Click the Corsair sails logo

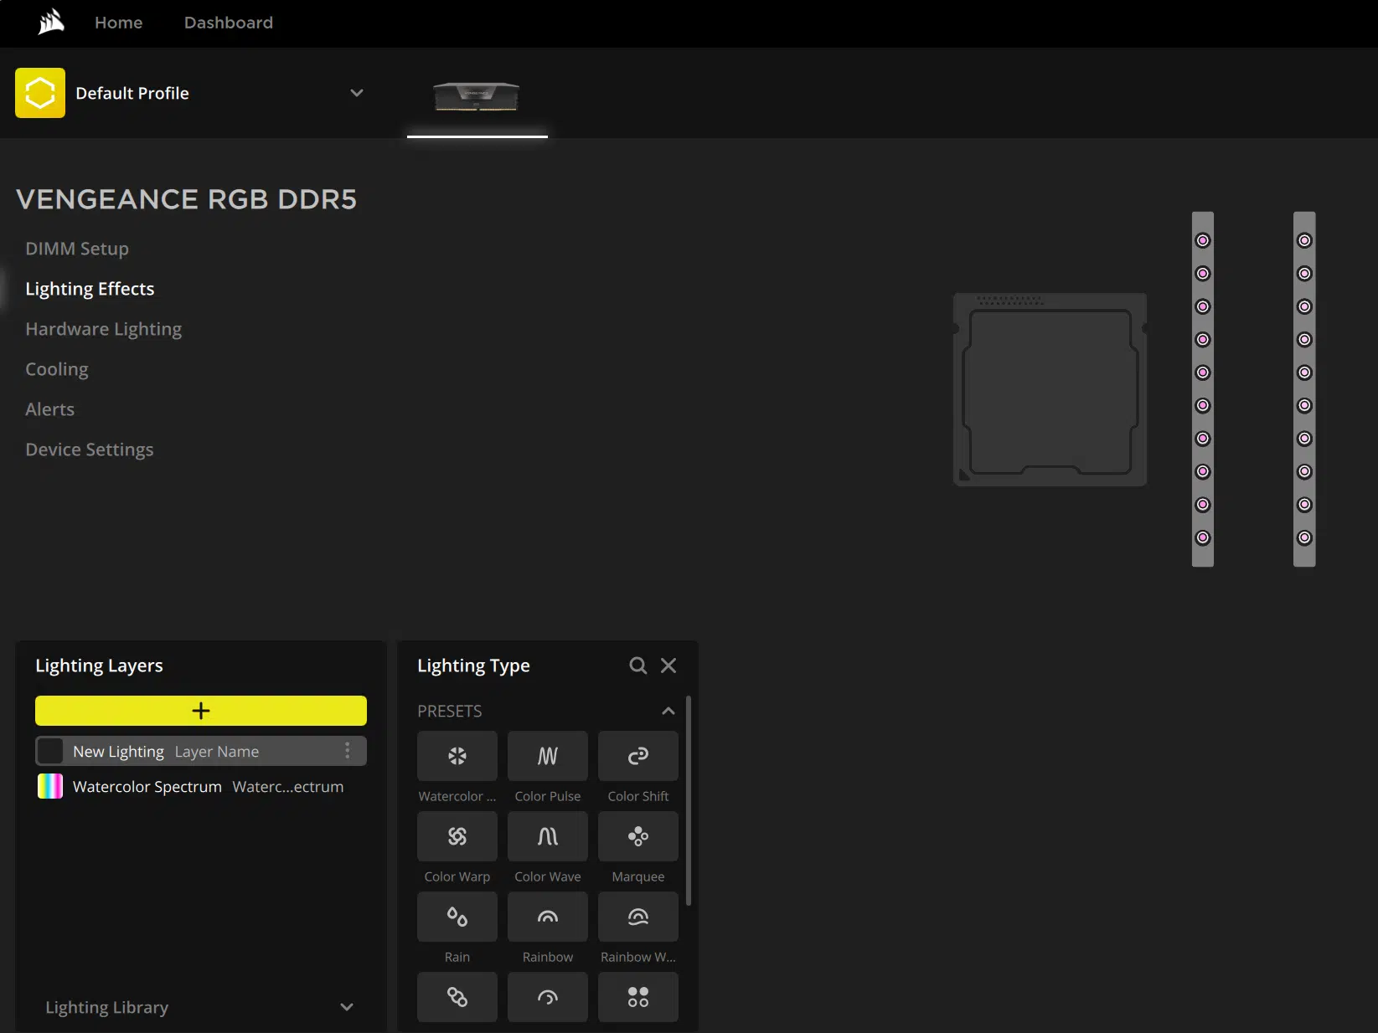(x=51, y=22)
